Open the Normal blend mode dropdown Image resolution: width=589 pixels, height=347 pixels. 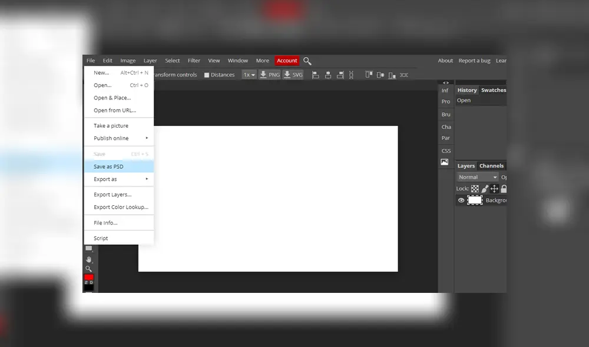pos(478,177)
